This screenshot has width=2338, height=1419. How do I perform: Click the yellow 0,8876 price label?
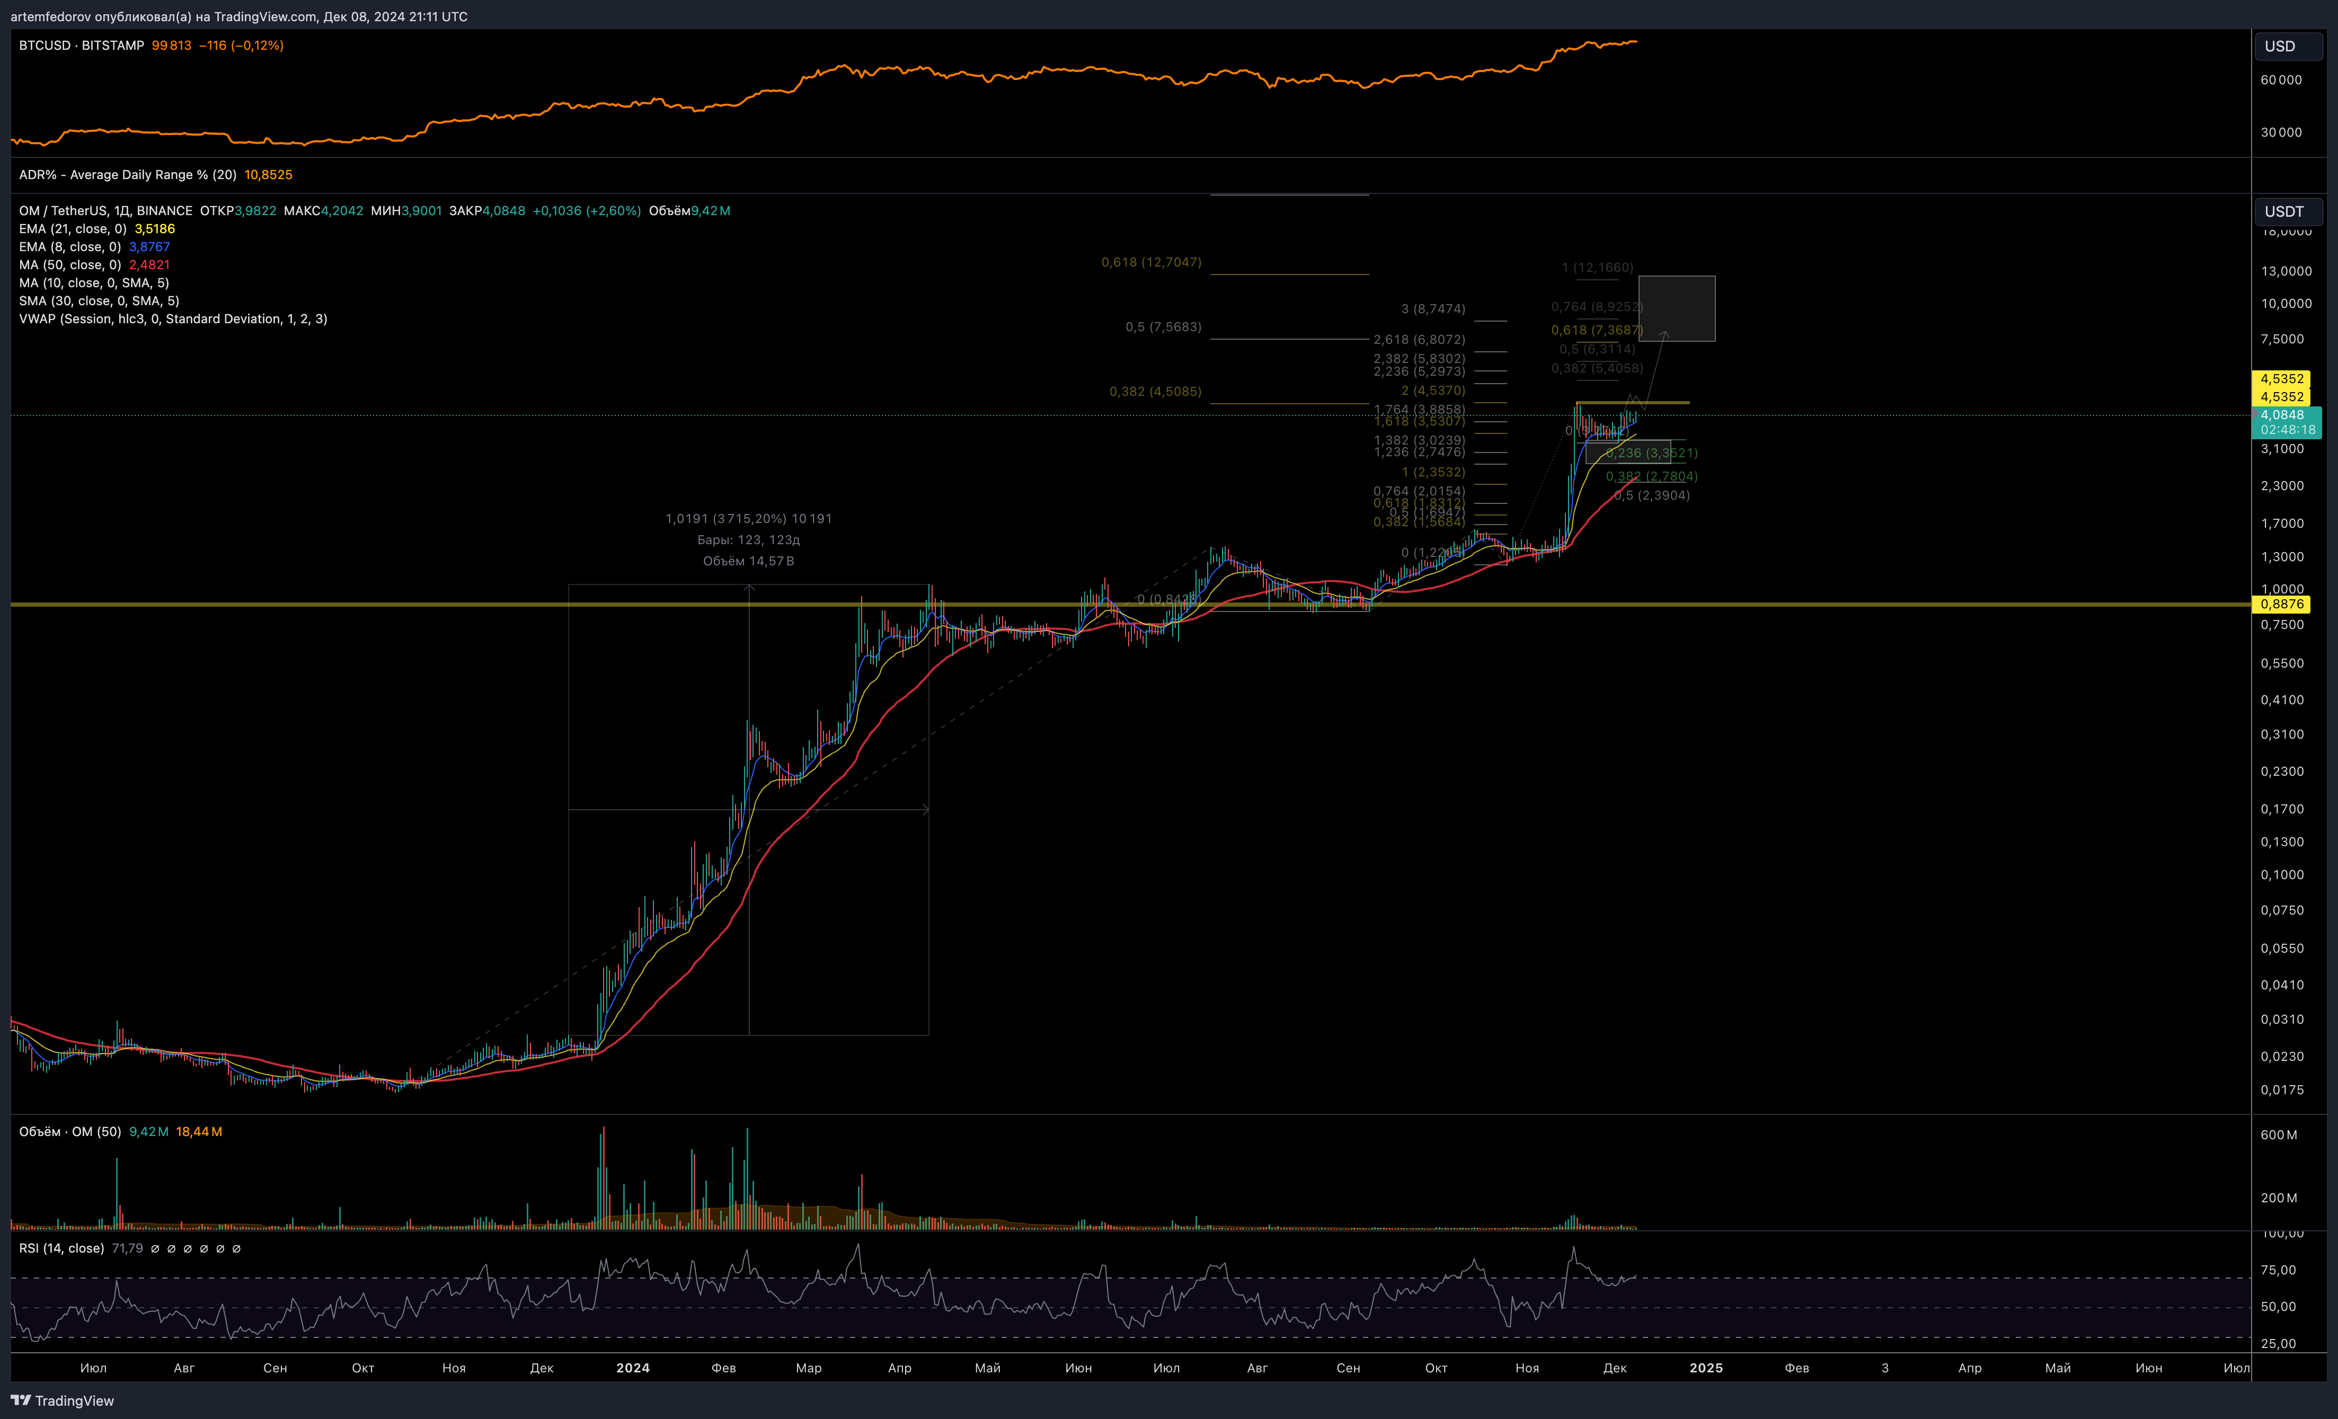(2281, 604)
